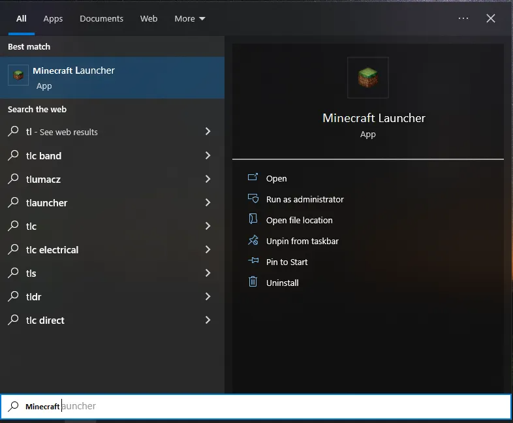Viewport: 513px width, 423px height.
Task: Expand the 'tlauncher' suggestion chevron
Action: coord(208,202)
